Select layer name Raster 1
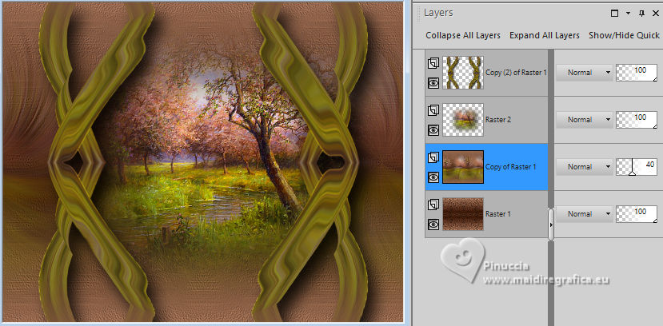Image resolution: width=663 pixels, height=326 pixels. point(498,214)
